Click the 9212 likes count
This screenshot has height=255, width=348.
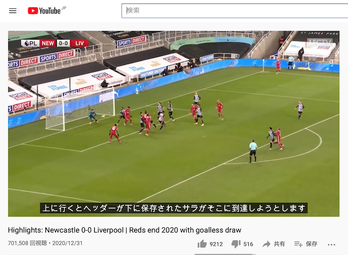pos(216,244)
